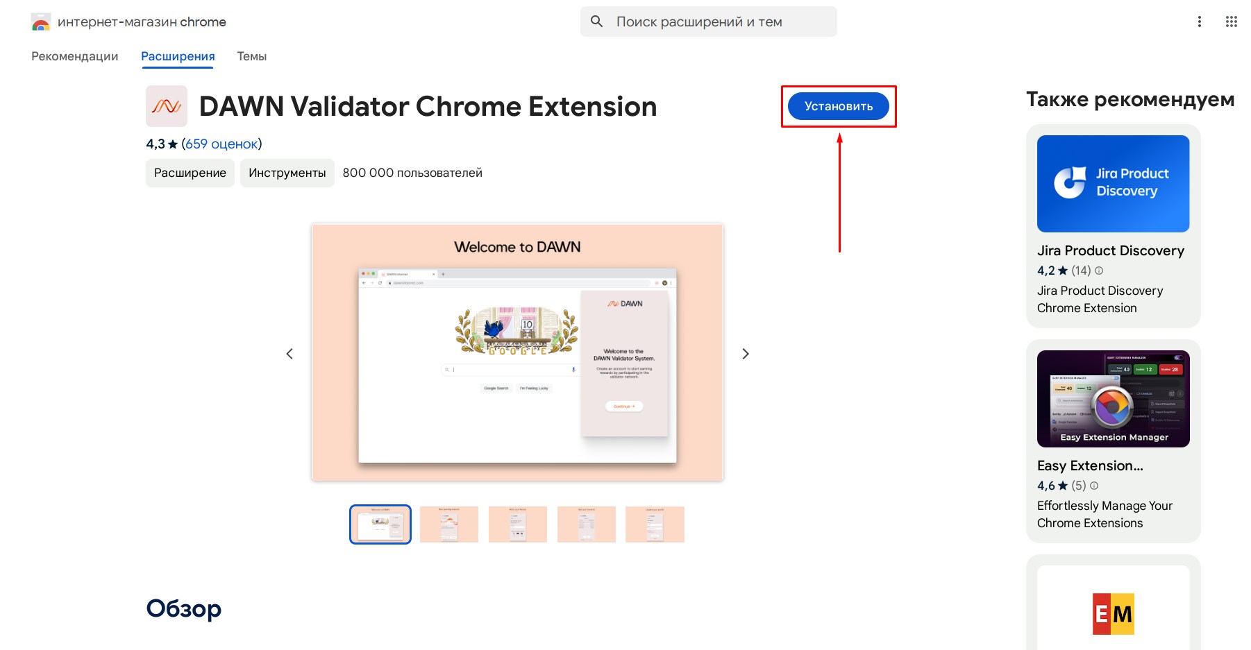This screenshot has width=1251, height=650.
Task: Open the Jira Product Discovery title link
Action: click(1111, 250)
